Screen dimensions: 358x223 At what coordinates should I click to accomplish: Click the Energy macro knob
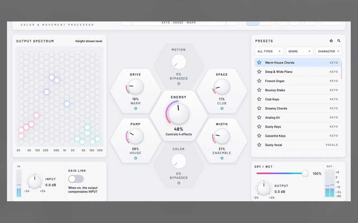coord(179,113)
